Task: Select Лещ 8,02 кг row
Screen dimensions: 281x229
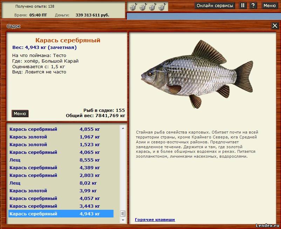Action: [61, 183]
